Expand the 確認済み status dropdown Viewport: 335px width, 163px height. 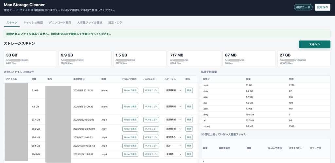(173, 137)
